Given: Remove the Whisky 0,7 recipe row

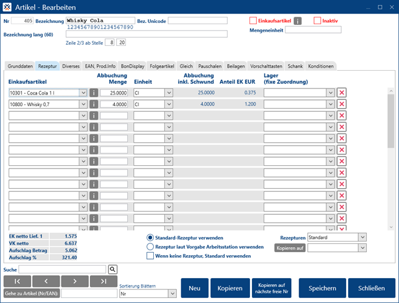Looking at the screenshot, I should click(341, 104).
